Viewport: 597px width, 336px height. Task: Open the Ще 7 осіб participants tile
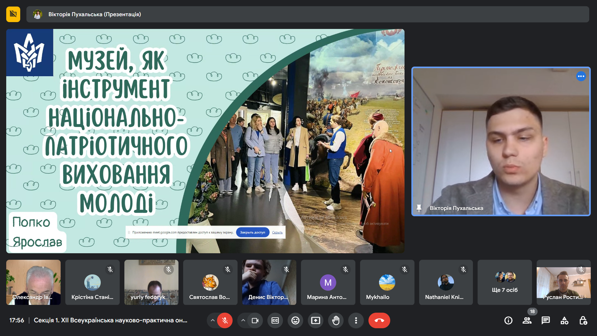point(505,282)
